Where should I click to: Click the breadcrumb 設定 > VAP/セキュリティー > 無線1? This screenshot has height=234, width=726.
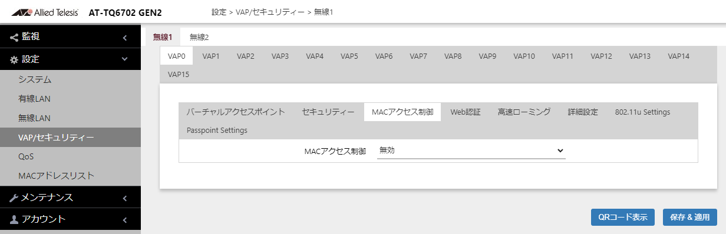pyautogui.click(x=272, y=12)
